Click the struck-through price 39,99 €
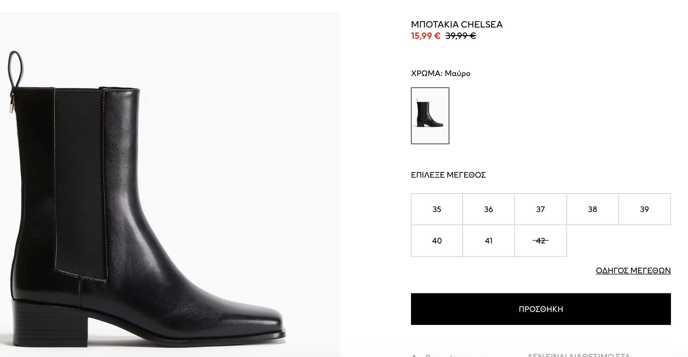The width and height of the screenshot is (688, 357). pyautogui.click(x=460, y=36)
